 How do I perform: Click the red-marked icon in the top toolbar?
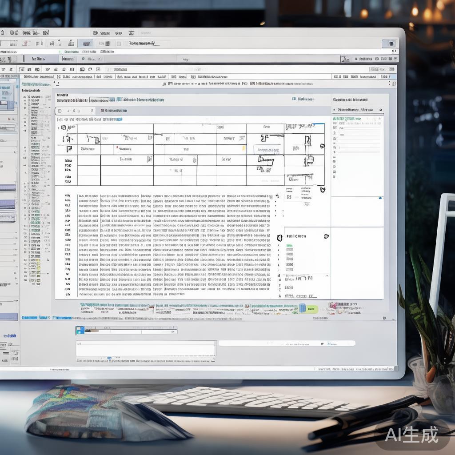tap(26, 43)
